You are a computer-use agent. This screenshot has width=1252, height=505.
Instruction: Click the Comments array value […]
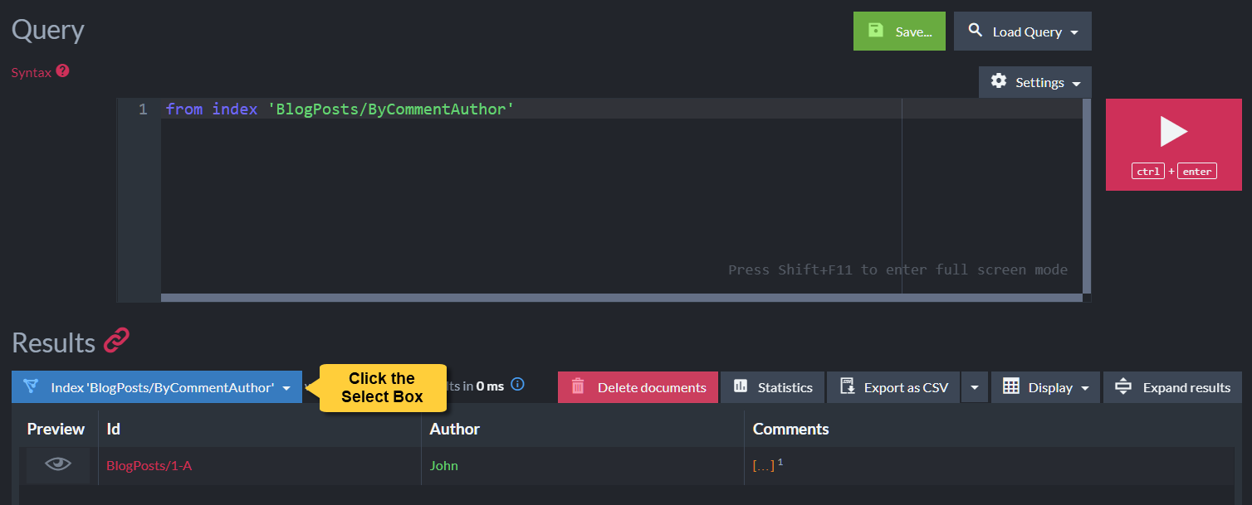(x=763, y=465)
